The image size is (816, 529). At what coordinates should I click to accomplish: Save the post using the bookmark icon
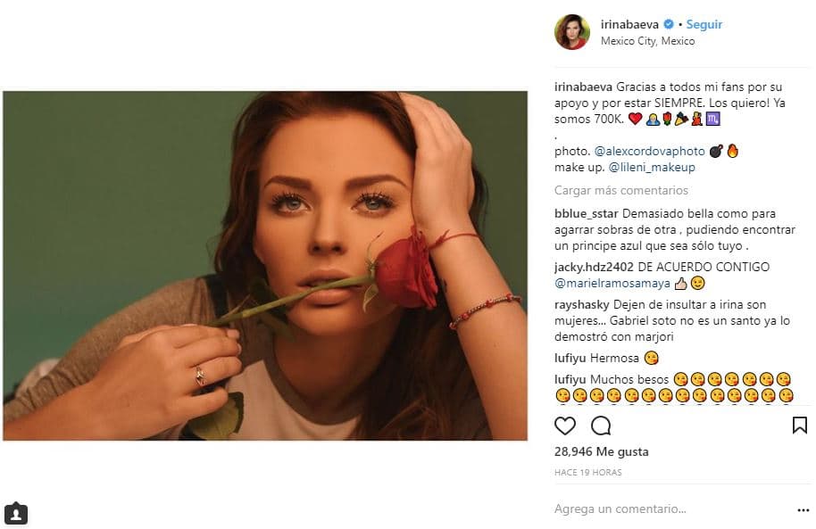coord(801,426)
